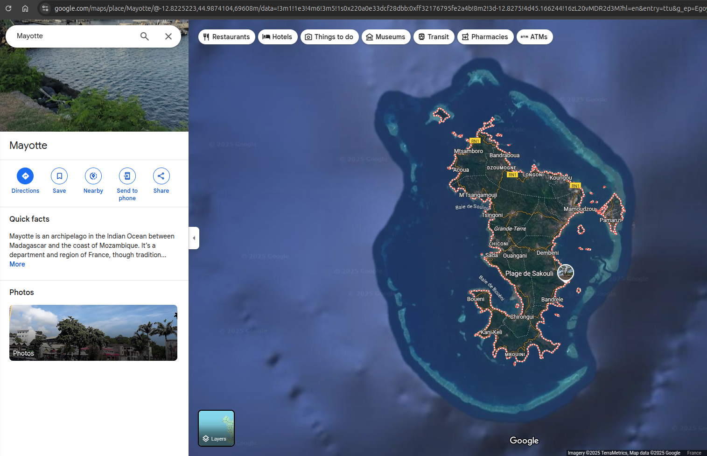
Task: Click the search magnifier icon
Action: pyautogui.click(x=145, y=36)
